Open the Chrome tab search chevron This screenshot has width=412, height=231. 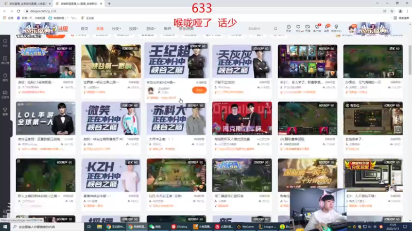point(377,3)
